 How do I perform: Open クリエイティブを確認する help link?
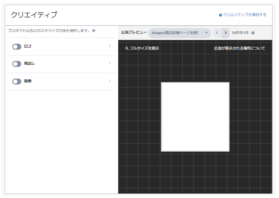[x=245, y=15]
